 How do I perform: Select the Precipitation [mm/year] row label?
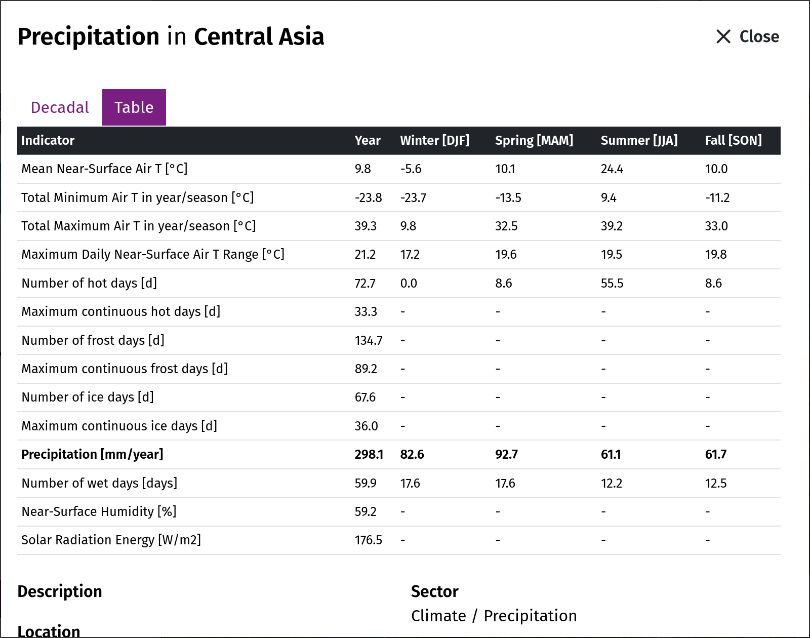tap(92, 454)
